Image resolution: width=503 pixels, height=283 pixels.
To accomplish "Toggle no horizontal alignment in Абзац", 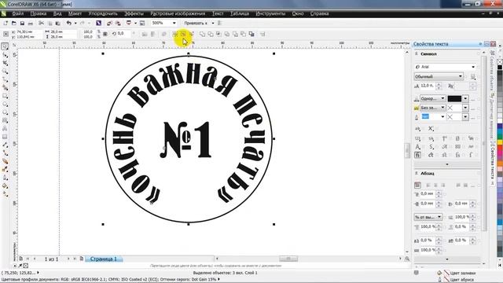I will pos(417,186).
